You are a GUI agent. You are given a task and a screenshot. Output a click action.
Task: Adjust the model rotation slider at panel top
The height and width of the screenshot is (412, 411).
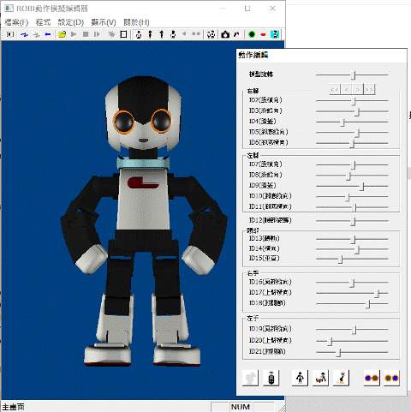point(352,75)
